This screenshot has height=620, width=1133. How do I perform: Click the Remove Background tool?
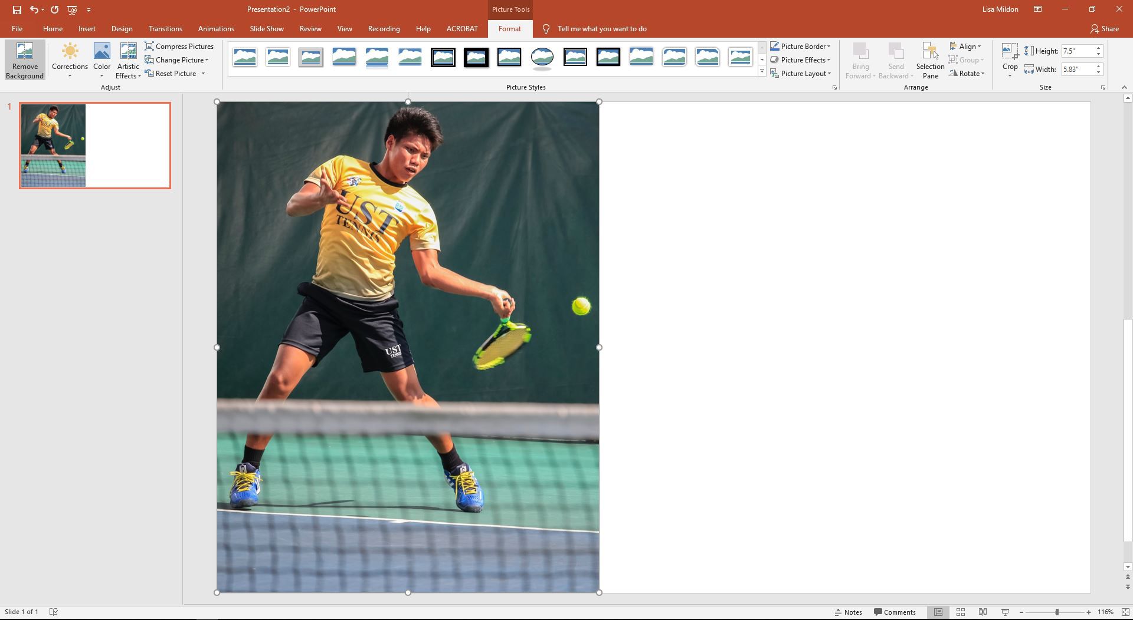(x=25, y=61)
